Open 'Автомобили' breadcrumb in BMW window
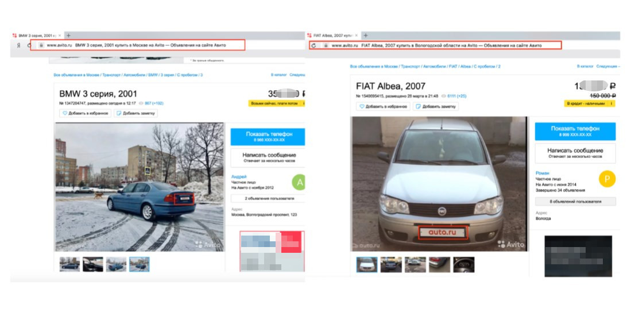 (134, 75)
